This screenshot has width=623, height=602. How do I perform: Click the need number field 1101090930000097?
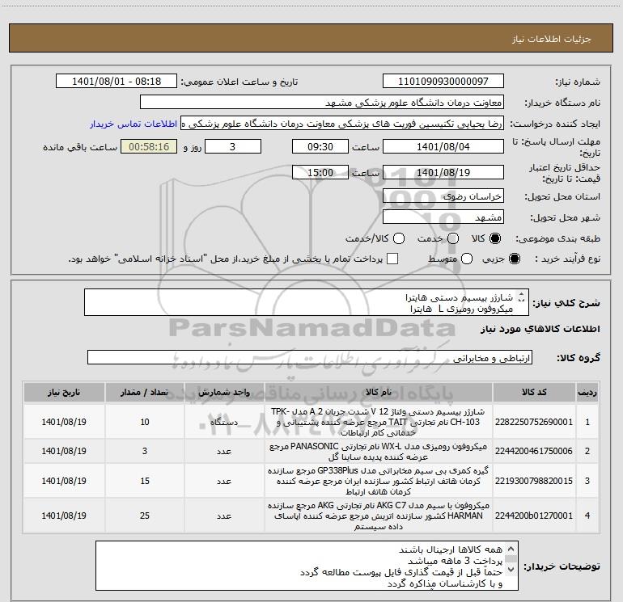pyautogui.click(x=443, y=81)
